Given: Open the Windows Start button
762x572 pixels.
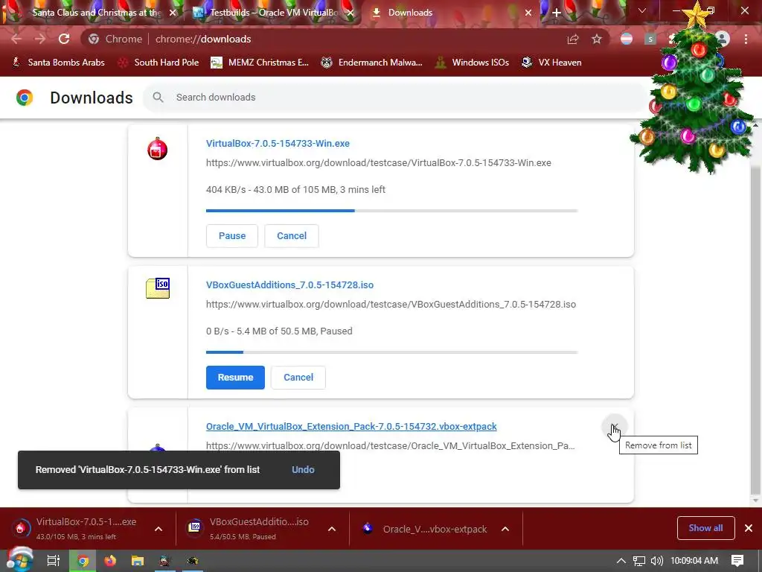Looking at the screenshot, I should [19, 560].
